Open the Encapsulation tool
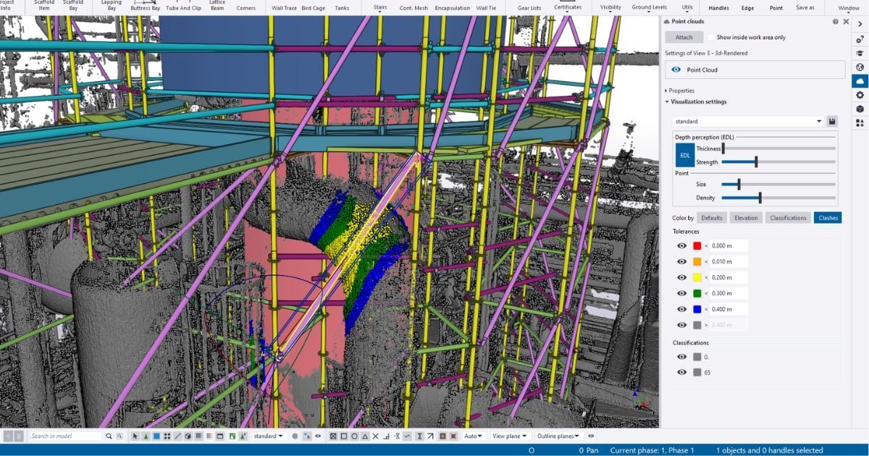 pyautogui.click(x=452, y=8)
